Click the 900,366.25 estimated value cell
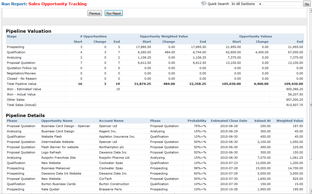Viewport: 312px width, 194px height. [x=295, y=89]
